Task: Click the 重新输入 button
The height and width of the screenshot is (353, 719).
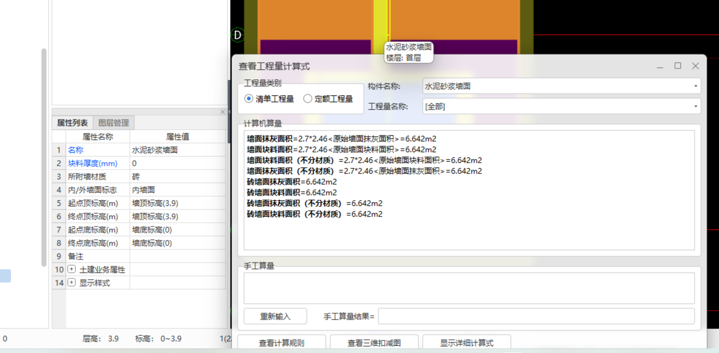Action: [x=275, y=316]
